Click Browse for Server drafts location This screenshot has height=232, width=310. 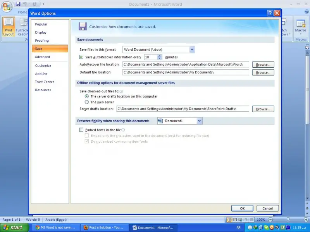click(263, 109)
